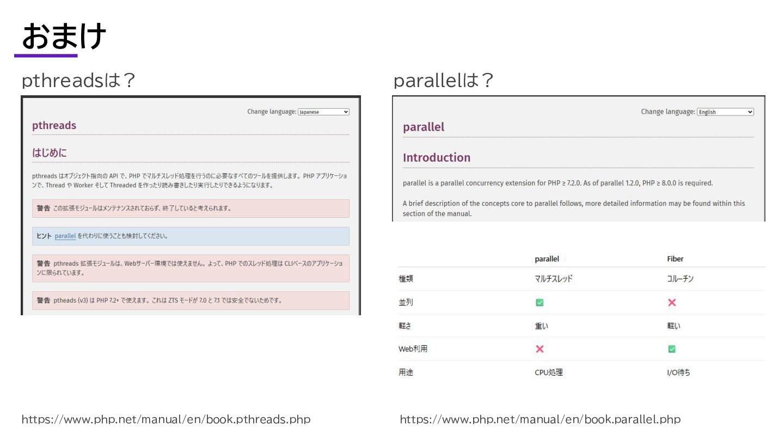Click the CPU処理 table cell

coord(549,373)
